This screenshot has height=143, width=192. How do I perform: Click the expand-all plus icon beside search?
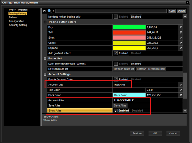pos(45,11)
